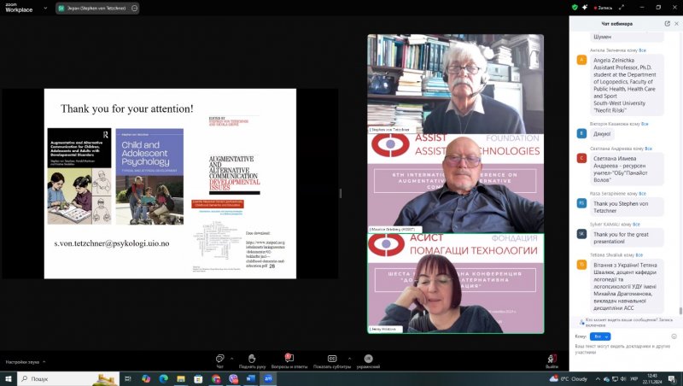Open options for the Stephen von Tetzchner screen share

point(136,8)
